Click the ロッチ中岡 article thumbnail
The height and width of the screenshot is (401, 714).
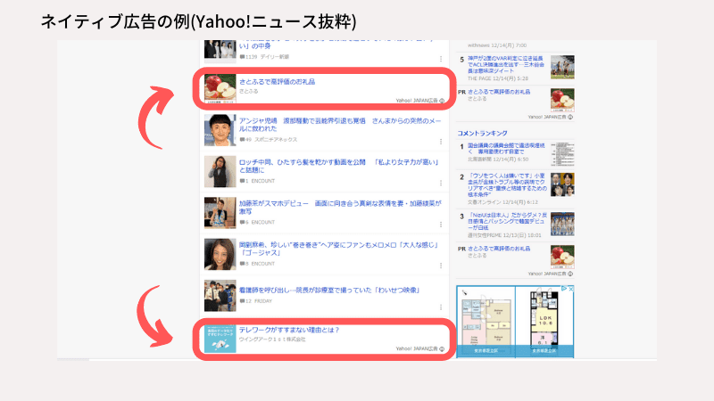pyautogui.click(x=220, y=171)
